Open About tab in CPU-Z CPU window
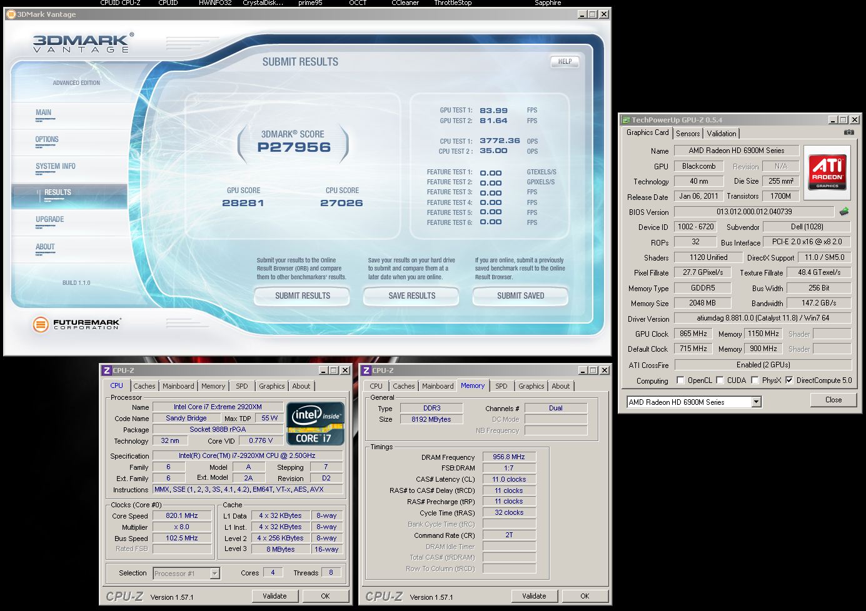This screenshot has width=866, height=611. pos(301,386)
